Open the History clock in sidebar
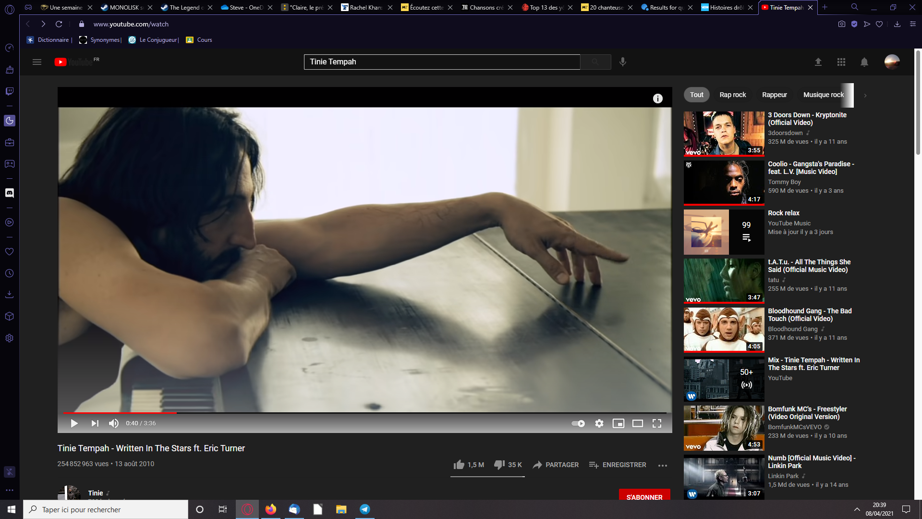 [10, 273]
